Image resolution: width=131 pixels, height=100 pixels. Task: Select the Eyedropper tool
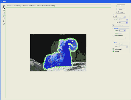(x=4, y=13)
